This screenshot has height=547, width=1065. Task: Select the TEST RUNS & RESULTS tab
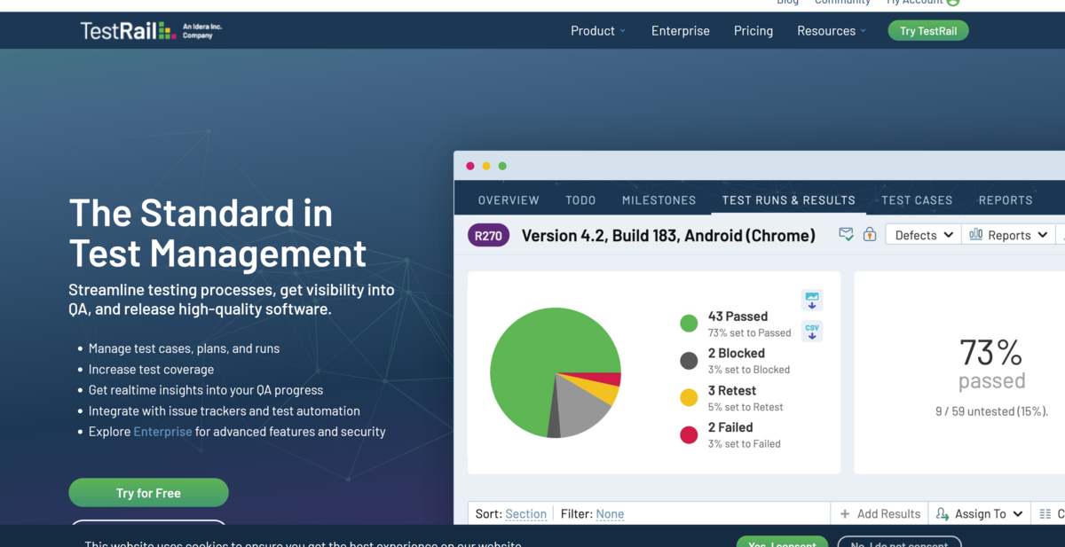click(789, 200)
